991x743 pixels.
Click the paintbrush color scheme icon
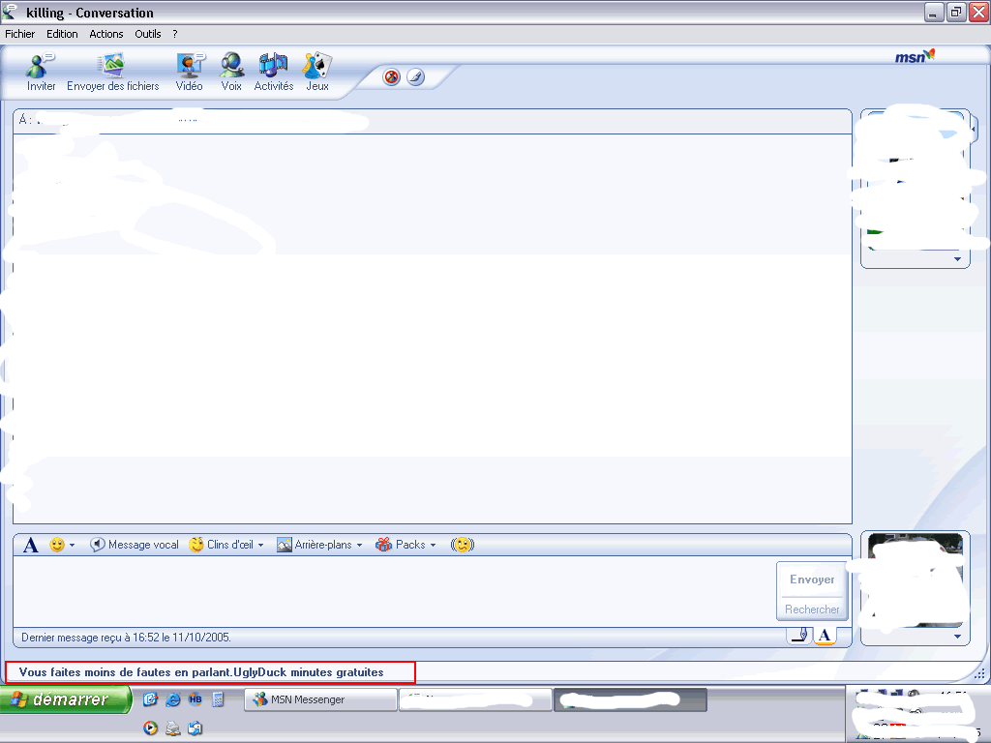[415, 77]
